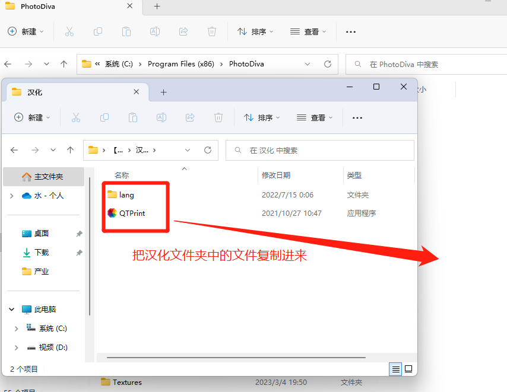
Task: Expand 水 - 个人 OneDrive tree node
Action: tap(12, 196)
